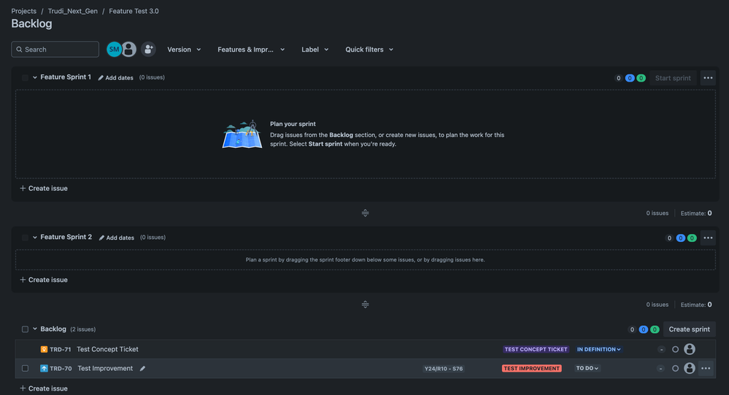Click the add people icon

click(x=148, y=50)
